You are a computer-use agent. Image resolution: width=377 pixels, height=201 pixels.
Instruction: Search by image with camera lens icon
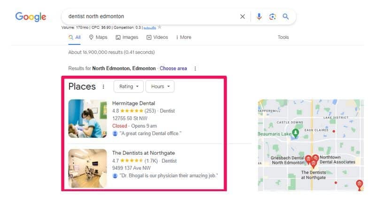(x=272, y=16)
